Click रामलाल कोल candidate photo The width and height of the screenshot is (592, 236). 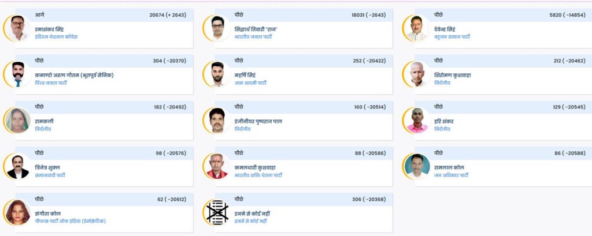coord(417,166)
